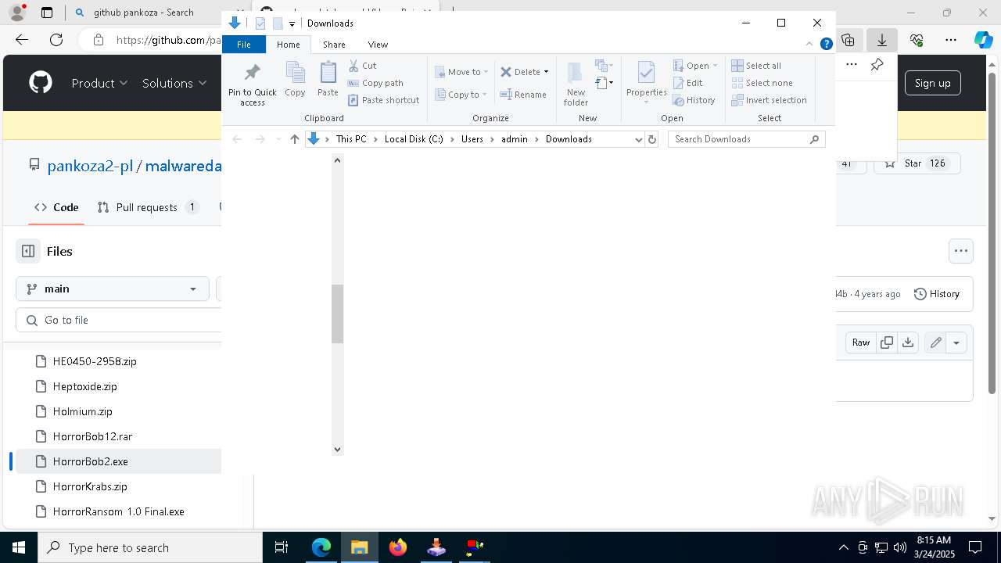Reload the browser page
Screen dimensions: 1001x563
[56, 40]
